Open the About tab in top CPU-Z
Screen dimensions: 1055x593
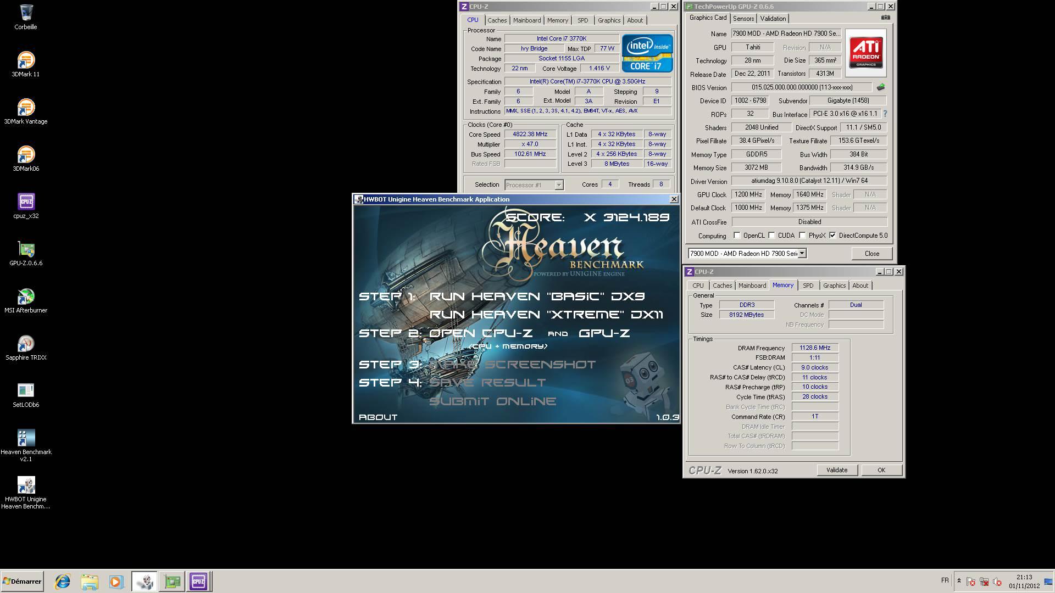pos(635,20)
